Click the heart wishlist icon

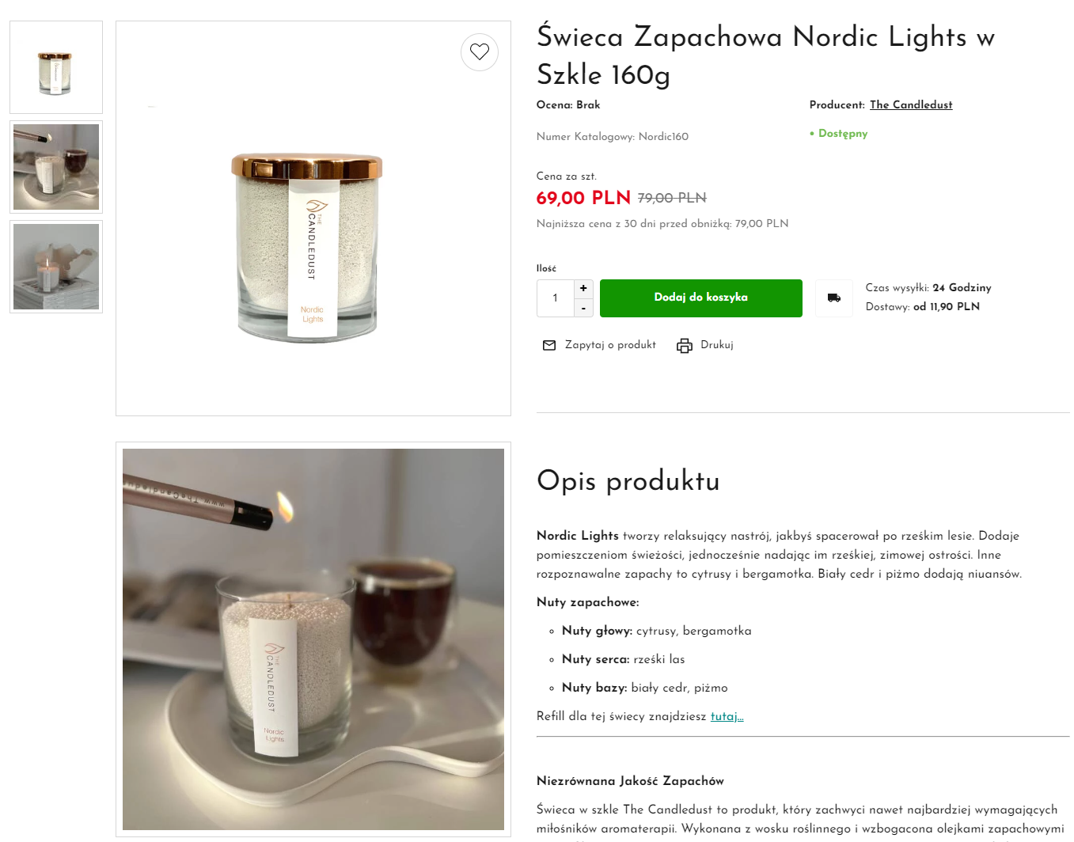(x=479, y=51)
